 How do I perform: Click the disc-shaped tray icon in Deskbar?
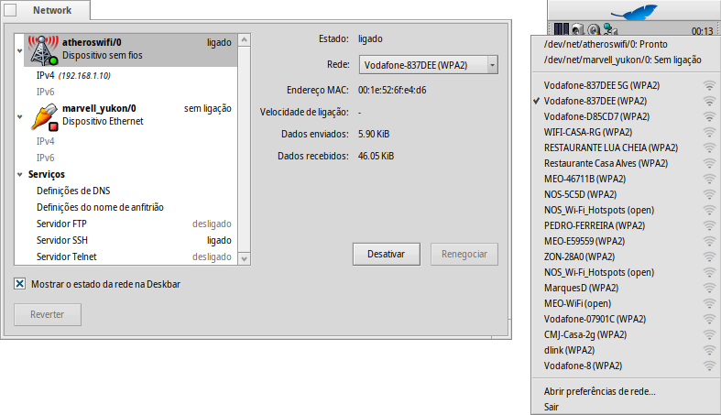[594, 29]
